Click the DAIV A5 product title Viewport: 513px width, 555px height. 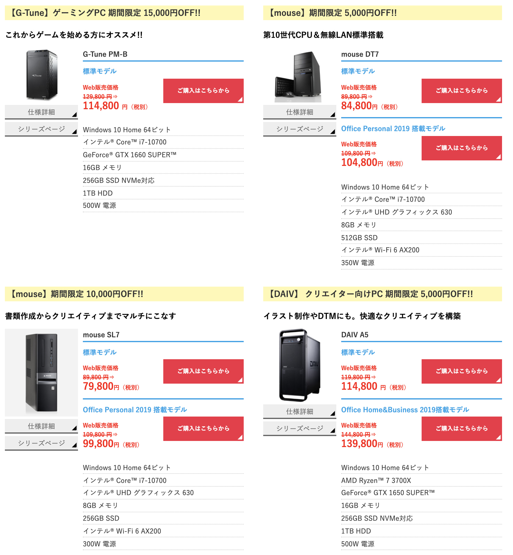click(355, 335)
